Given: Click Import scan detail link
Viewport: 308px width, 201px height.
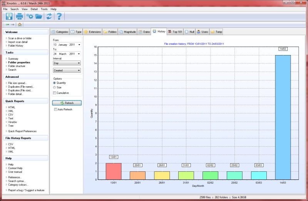Looking at the screenshot, I should [x=18, y=42].
